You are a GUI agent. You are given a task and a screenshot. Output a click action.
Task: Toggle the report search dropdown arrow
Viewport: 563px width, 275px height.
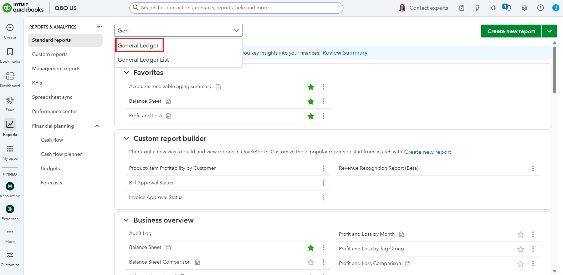tap(236, 30)
